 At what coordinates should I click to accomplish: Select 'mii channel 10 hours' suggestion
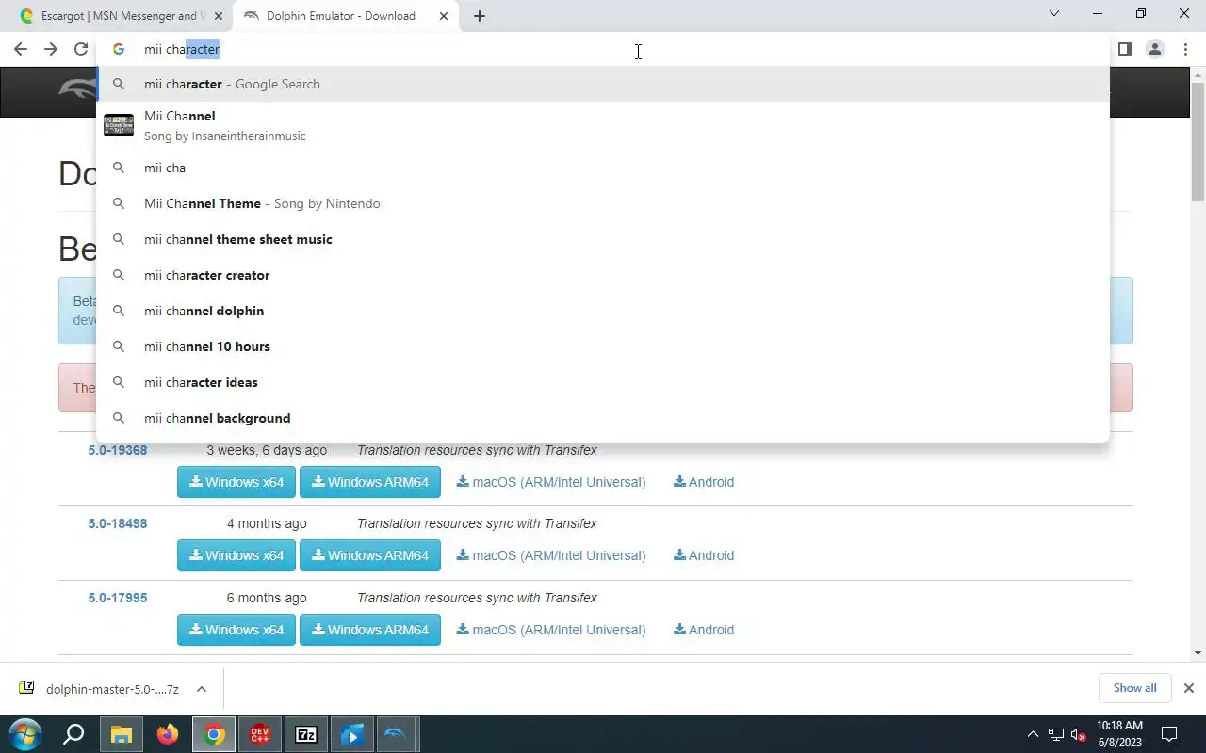tap(603, 346)
